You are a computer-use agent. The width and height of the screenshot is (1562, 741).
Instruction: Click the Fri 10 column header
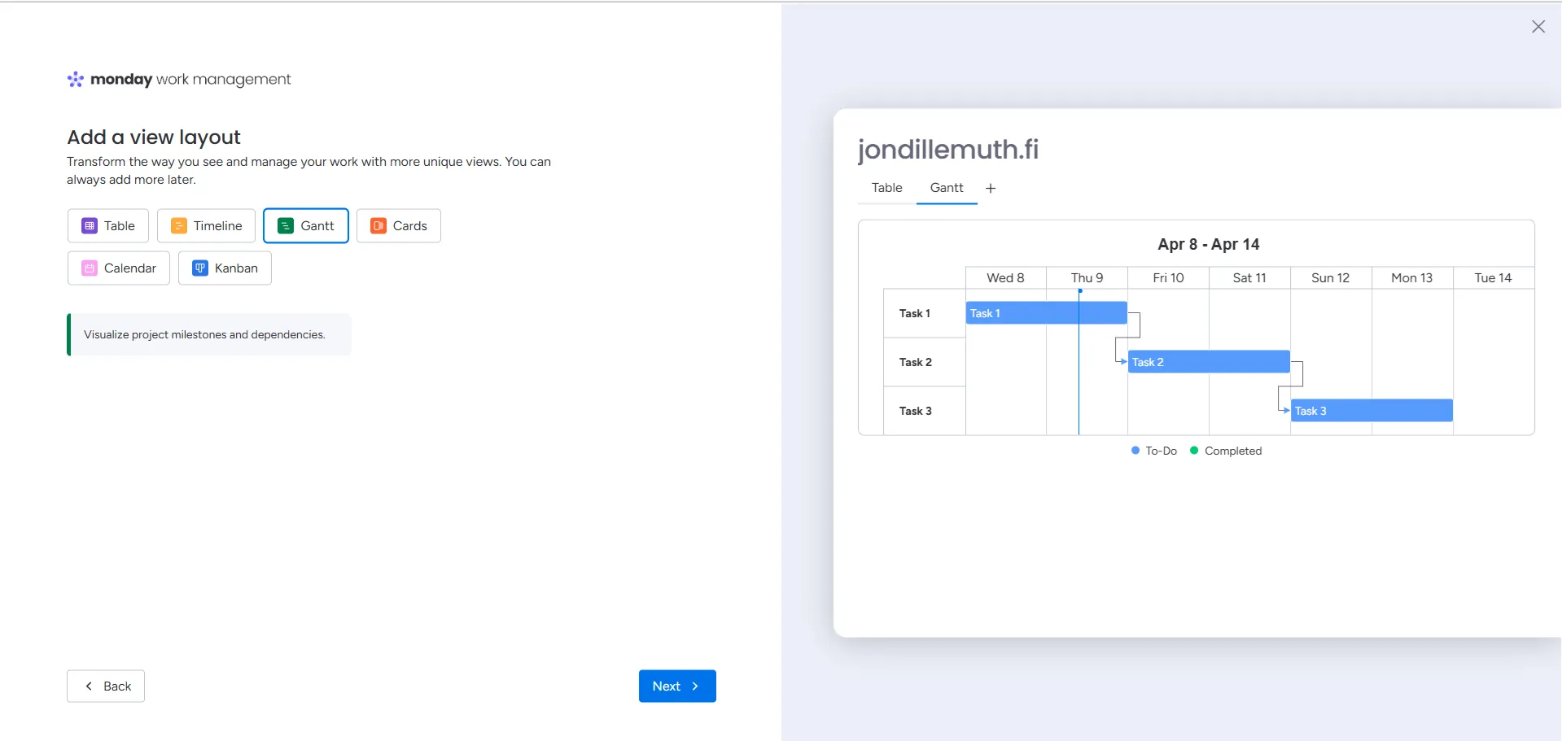[1169, 278]
